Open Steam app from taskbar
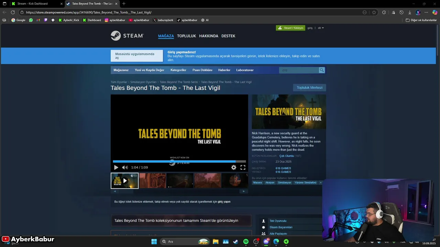Image resolution: width=440 pixels, height=247 pixels. point(235,242)
